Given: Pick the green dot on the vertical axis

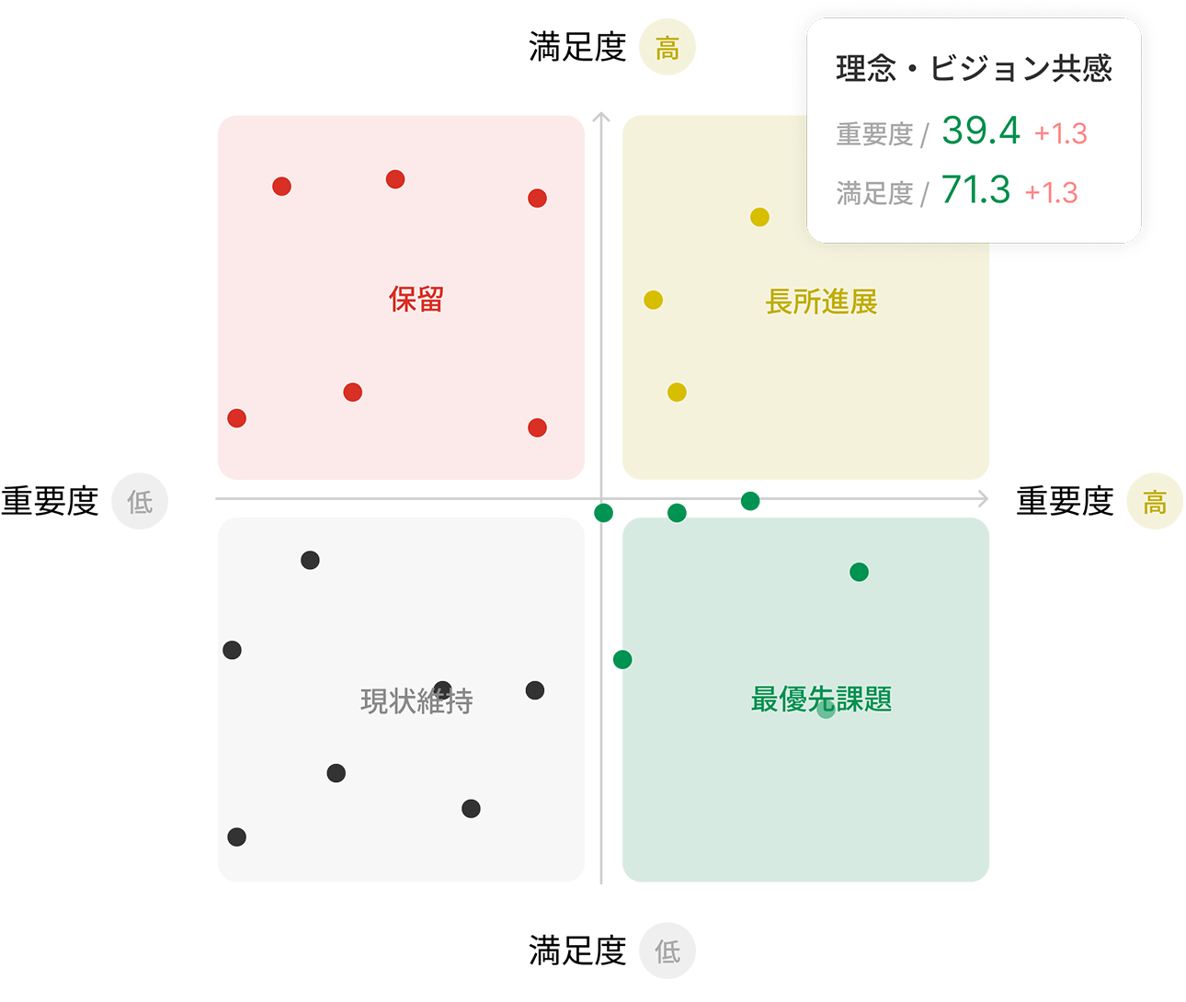Looking at the screenshot, I should (x=603, y=513).
